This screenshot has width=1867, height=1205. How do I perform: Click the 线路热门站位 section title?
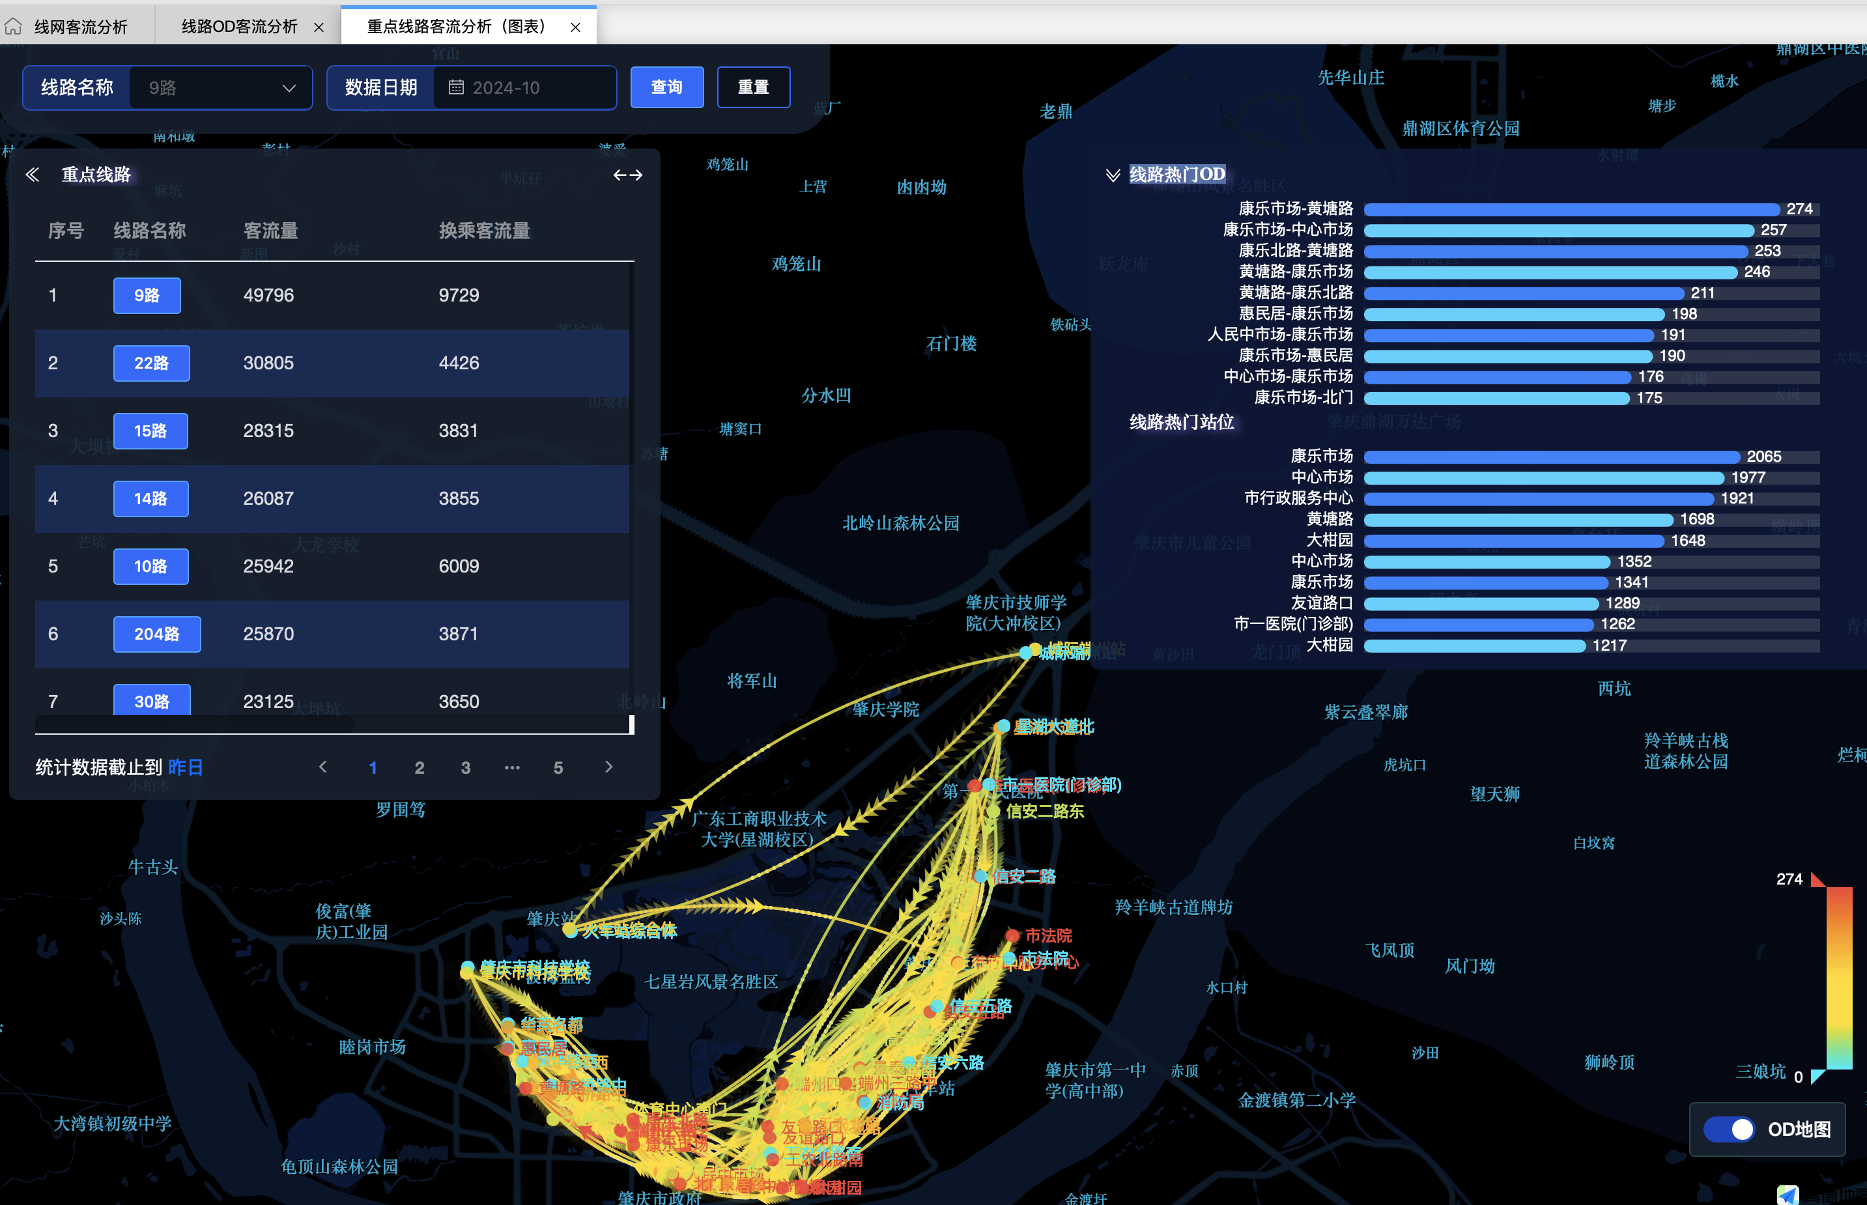pos(1182,423)
